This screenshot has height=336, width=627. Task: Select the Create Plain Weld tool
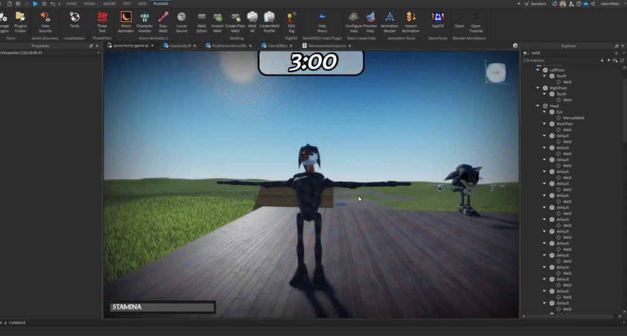coord(235,22)
